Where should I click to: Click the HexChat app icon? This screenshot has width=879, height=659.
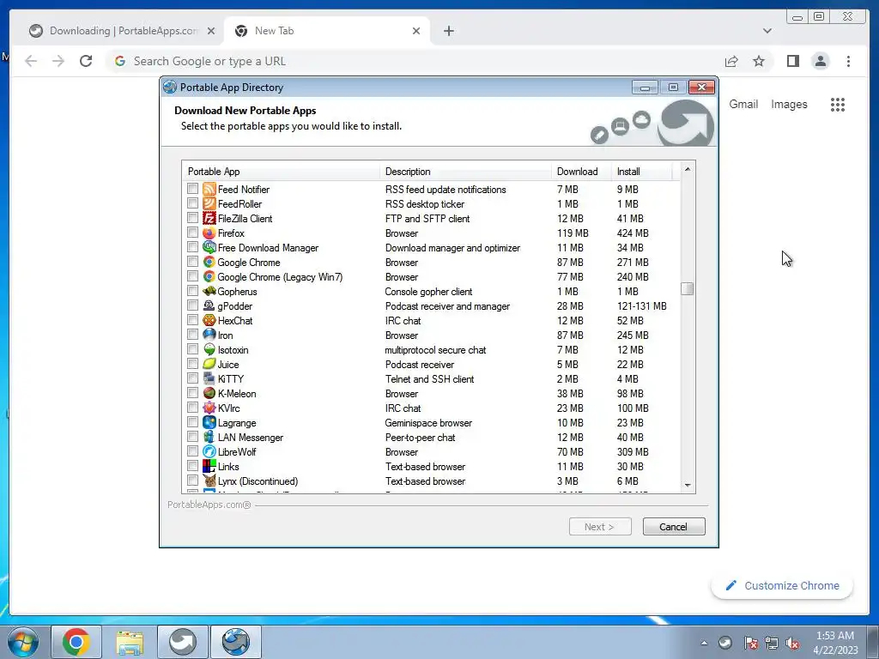209,321
